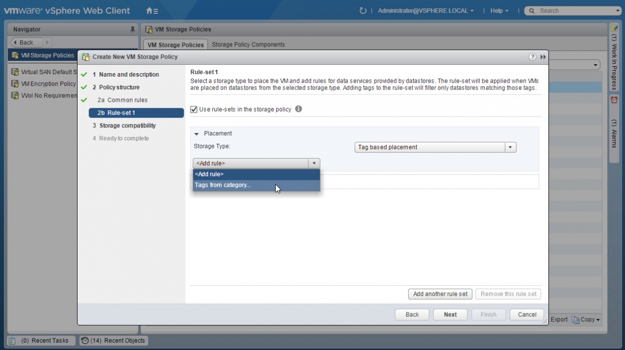Click Add another rule set button
Image resolution: width=625 pixels, height=350 pixels.
pos(440,294)
